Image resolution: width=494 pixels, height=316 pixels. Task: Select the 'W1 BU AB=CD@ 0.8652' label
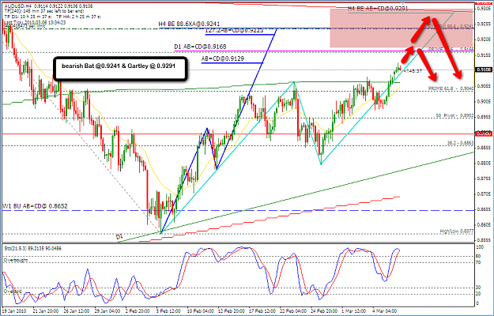pyautogui.click(x=35, y=206)
